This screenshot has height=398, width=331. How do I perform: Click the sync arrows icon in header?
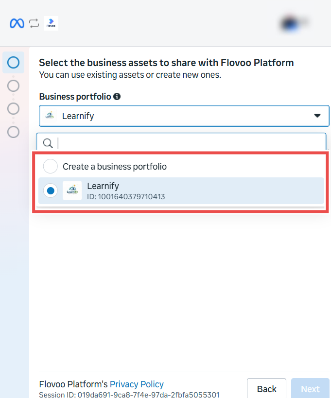34,23
